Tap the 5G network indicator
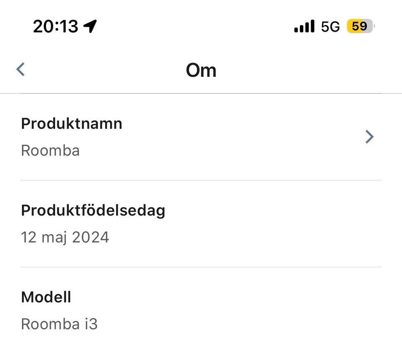The width and height of the screenshot is (402, 353). point(330,27)
